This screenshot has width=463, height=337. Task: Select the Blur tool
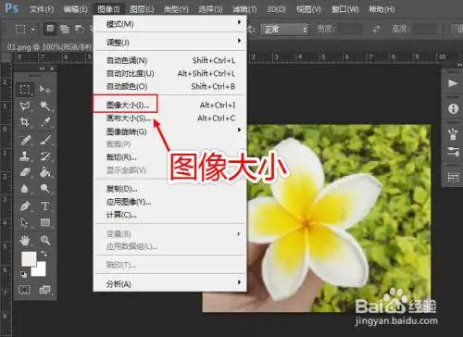25,188
